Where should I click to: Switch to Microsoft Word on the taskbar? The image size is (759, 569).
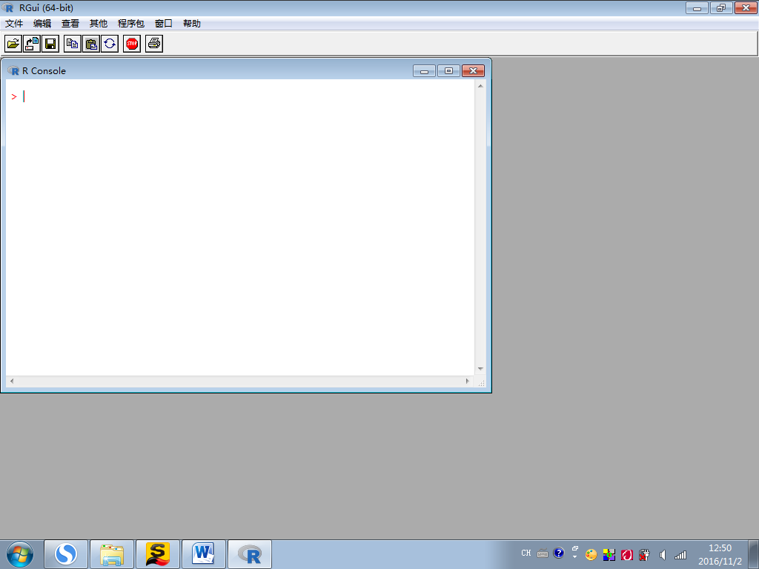pos(204,554)
